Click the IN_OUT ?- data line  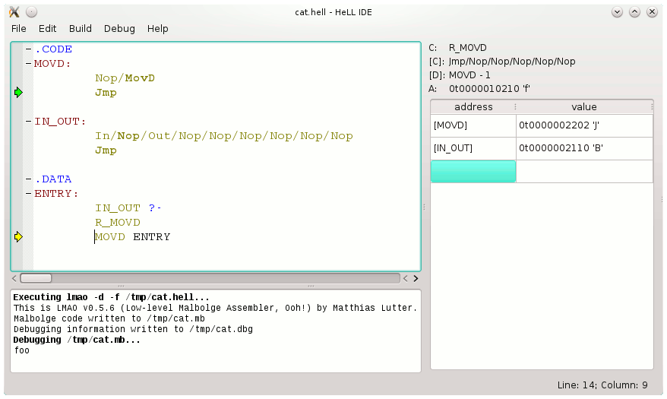128,208
